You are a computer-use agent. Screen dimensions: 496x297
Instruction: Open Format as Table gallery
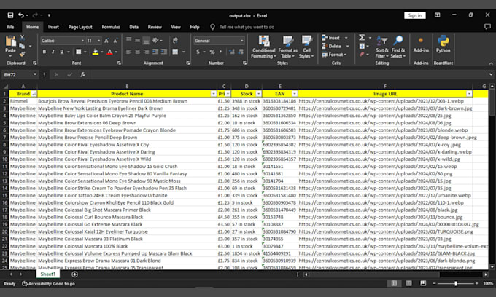tap(287, 47)
